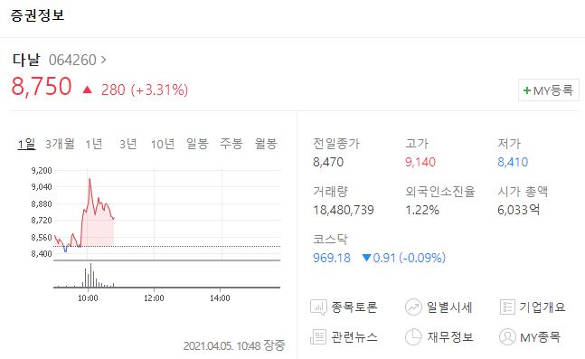
Task: Select the 10년 chart period
Action: (162, 144)
